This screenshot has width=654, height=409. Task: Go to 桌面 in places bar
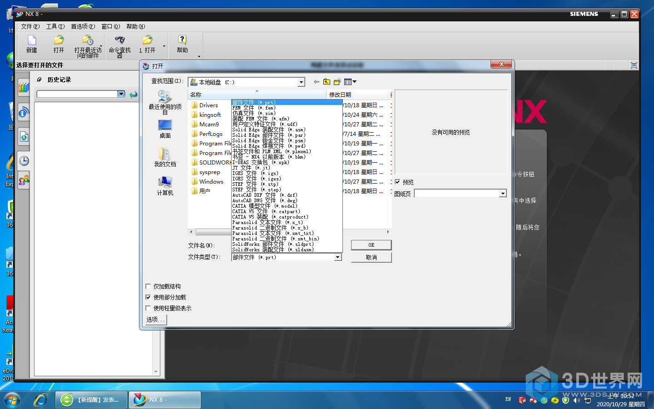[165, 129]
